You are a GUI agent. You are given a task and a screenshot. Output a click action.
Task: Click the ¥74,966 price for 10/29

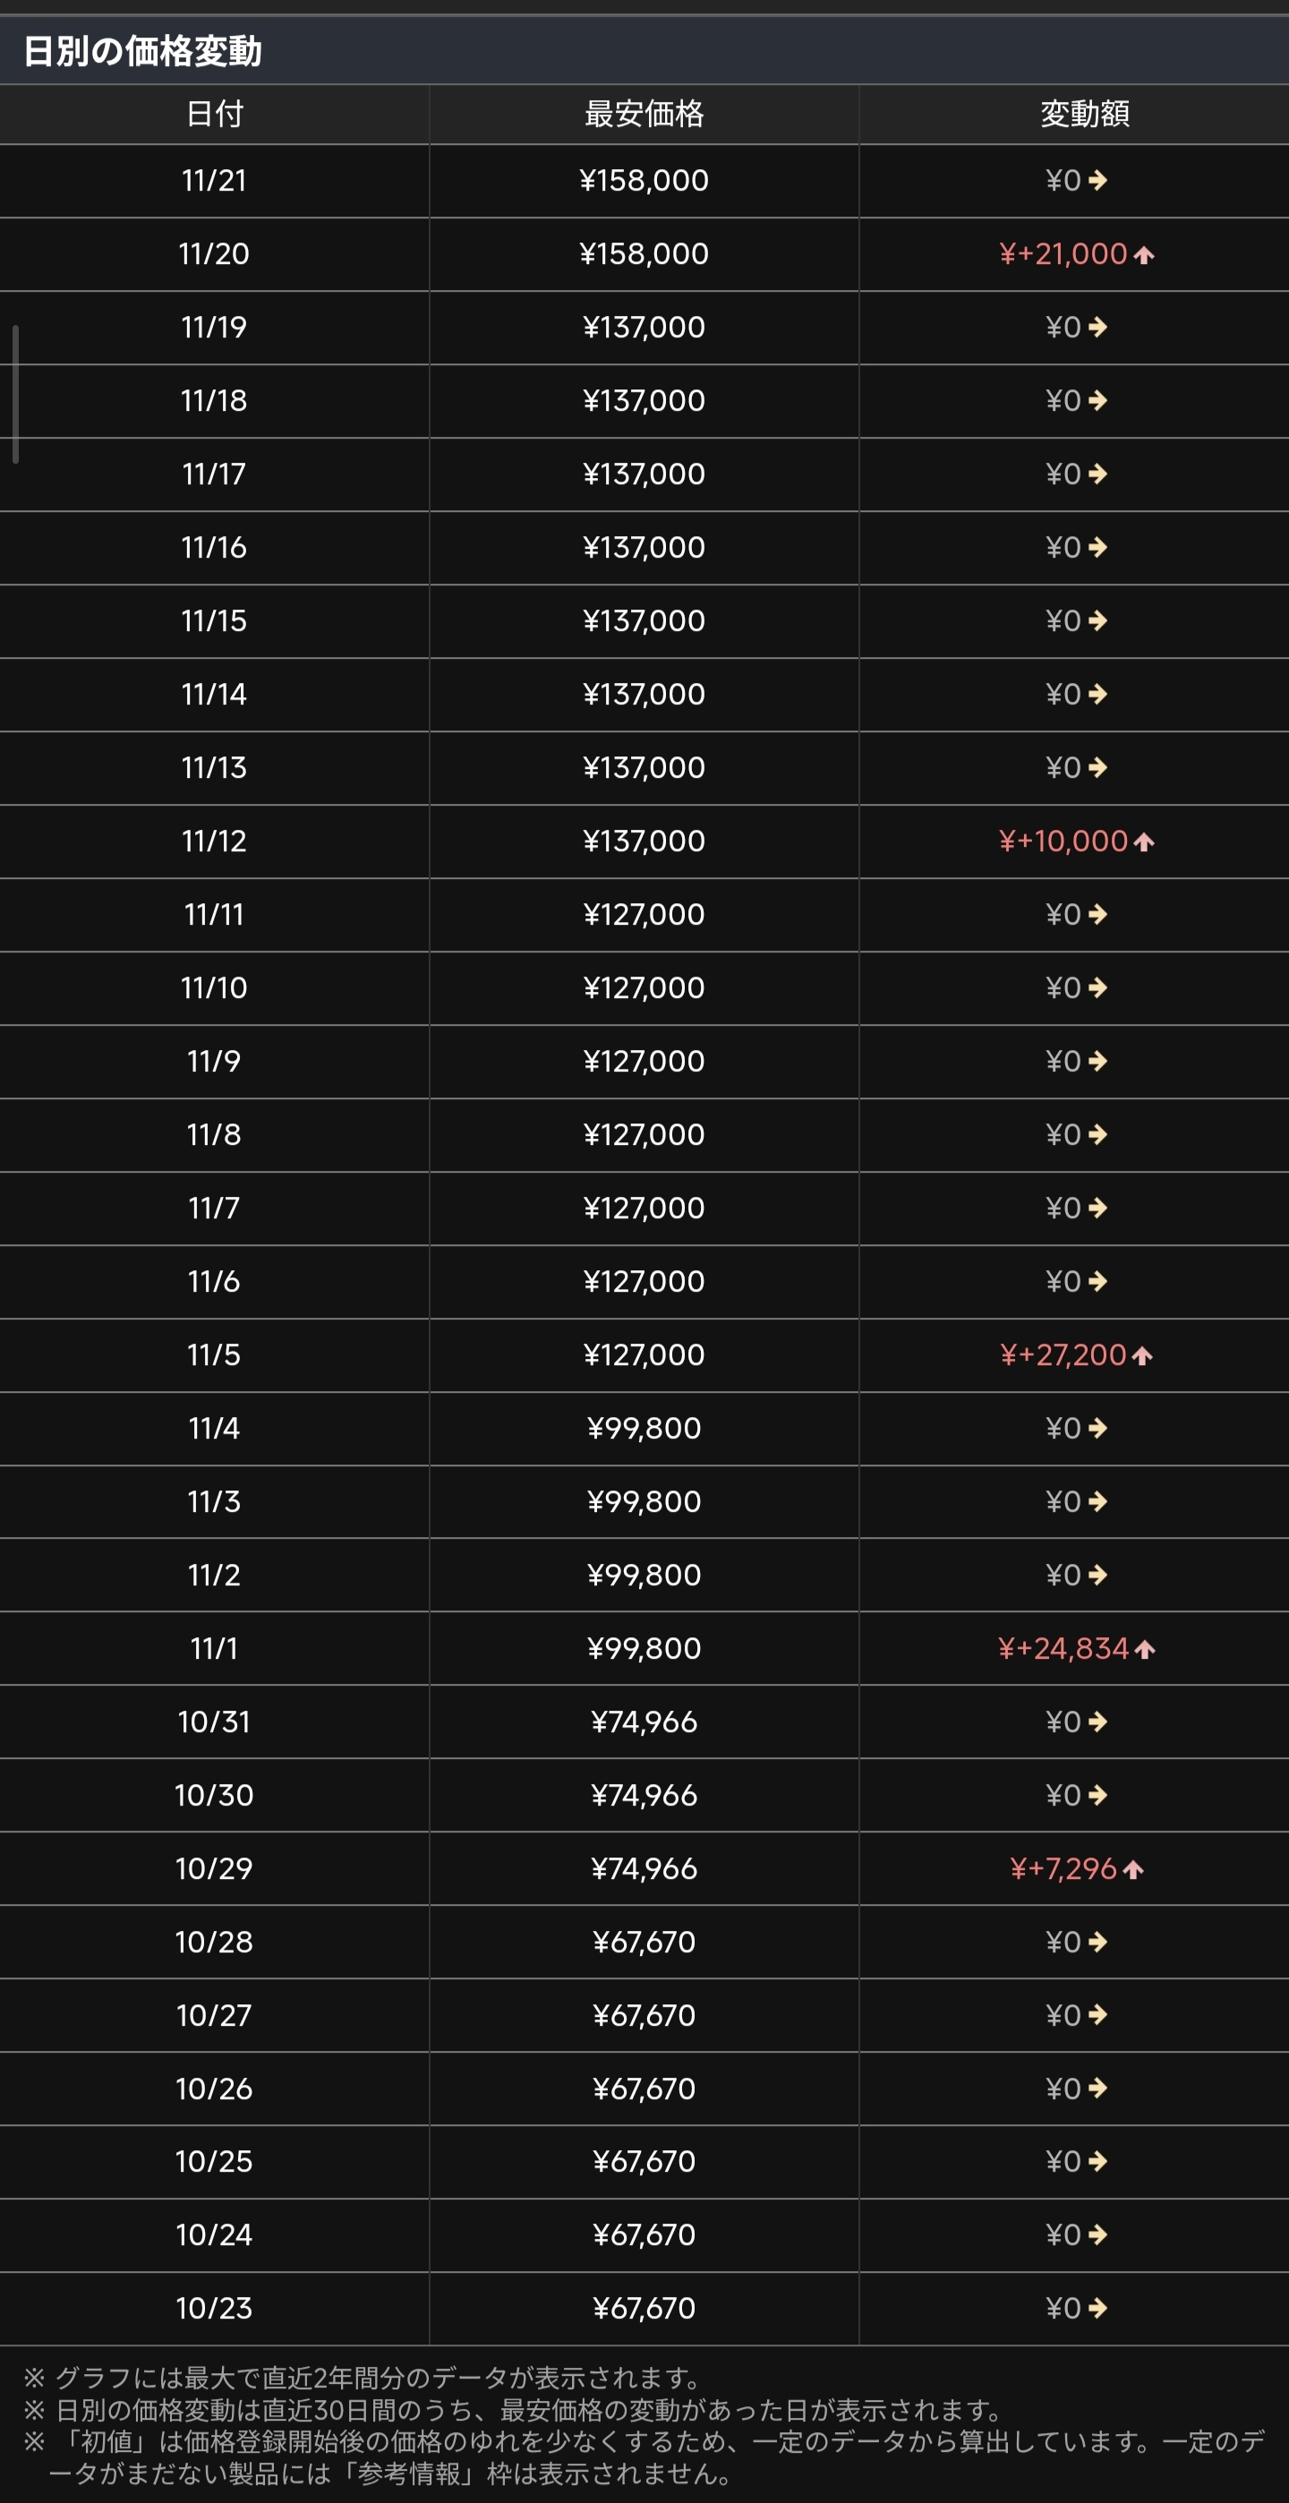pyautogui.click(x=644, y=1868)
